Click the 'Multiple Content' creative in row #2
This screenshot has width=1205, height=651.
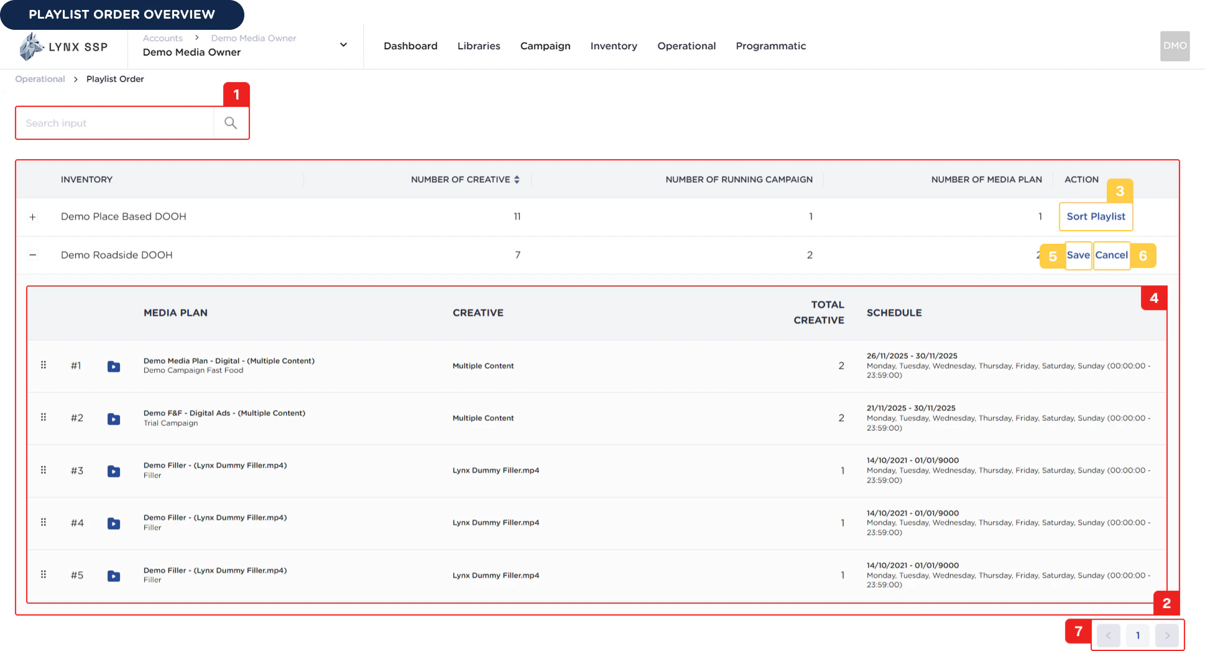click(x=483, y=418)
